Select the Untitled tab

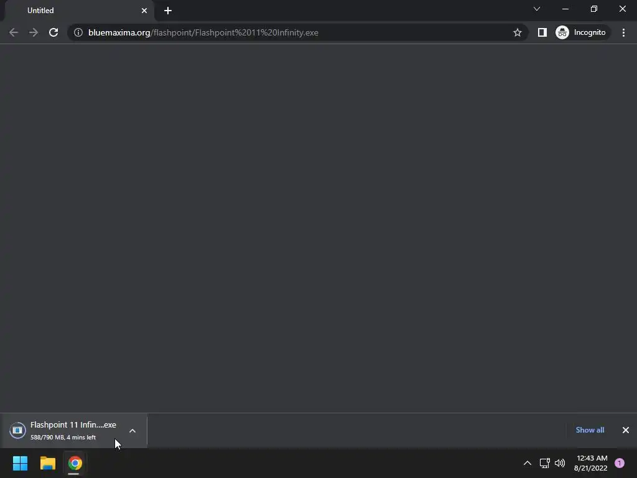point(79,11)
